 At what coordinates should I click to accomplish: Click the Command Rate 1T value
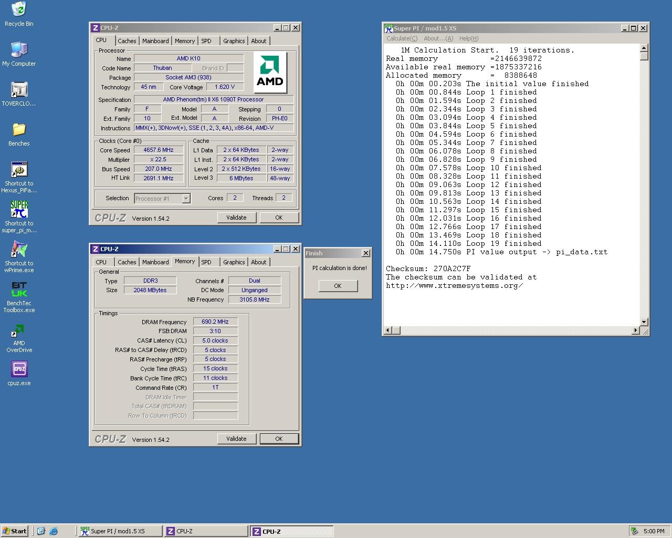coord(215,387)
